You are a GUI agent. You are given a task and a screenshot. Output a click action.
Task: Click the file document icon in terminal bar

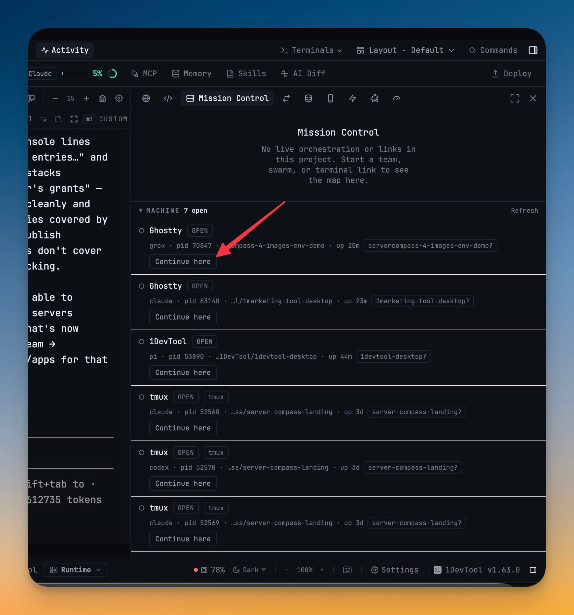pos(58,119)
